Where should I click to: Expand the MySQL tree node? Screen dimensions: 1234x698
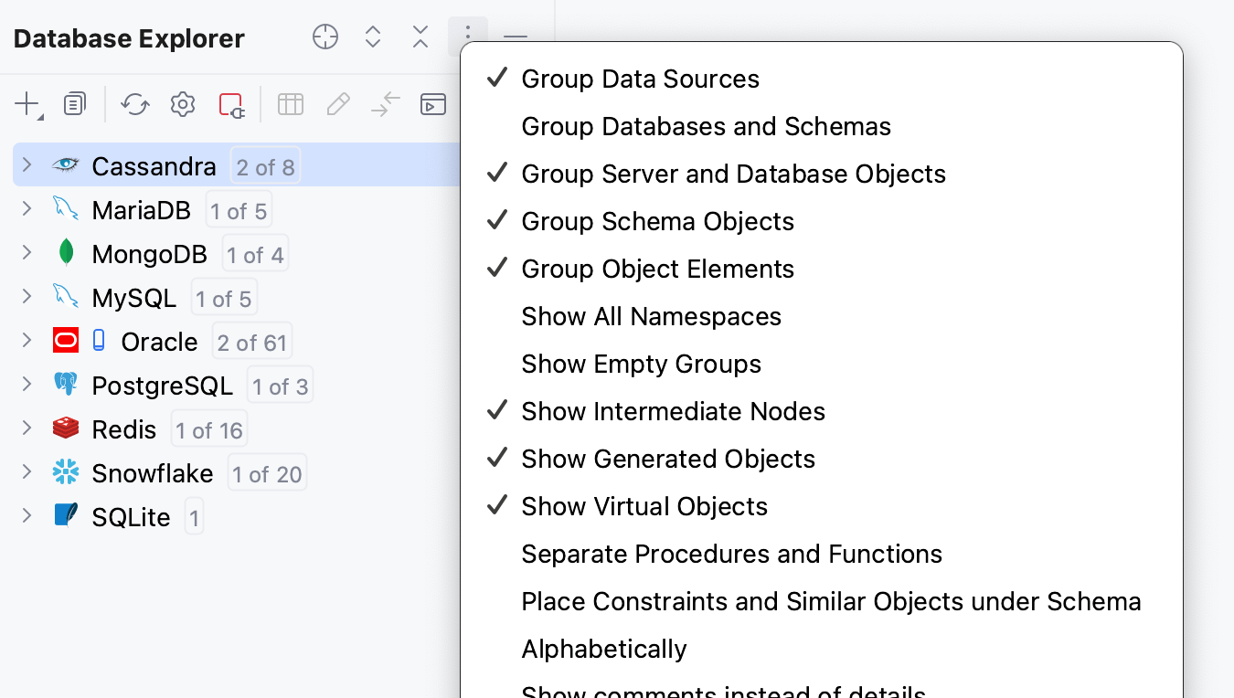(27, 296)
